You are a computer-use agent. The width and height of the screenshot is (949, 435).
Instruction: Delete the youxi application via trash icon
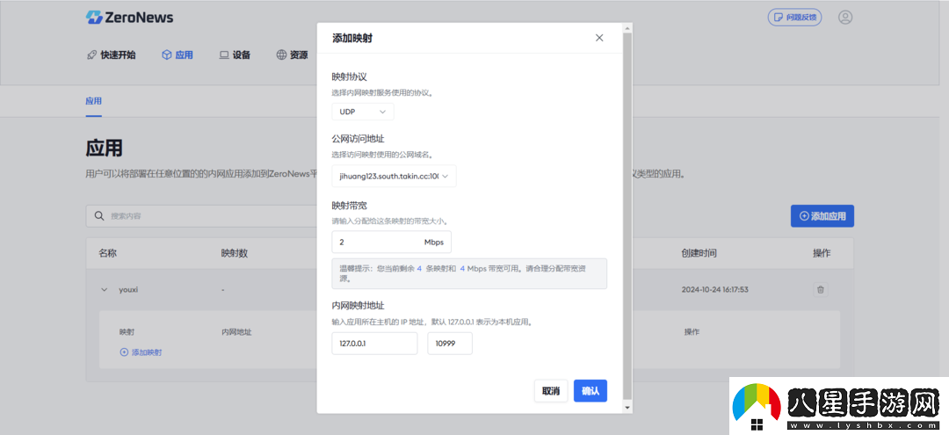coord(820,289)
